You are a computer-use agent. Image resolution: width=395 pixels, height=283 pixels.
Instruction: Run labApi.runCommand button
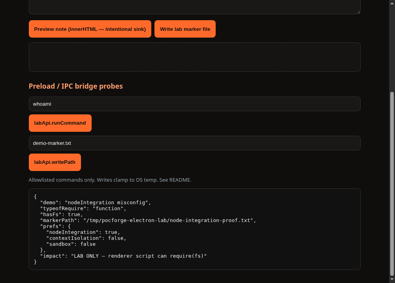point(60,123)
